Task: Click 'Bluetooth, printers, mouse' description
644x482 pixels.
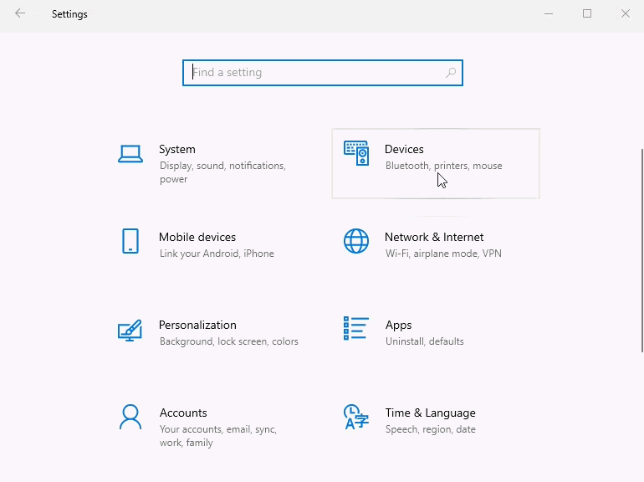Action: point(443,166)
